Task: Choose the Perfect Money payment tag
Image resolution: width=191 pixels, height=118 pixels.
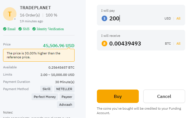Action: pyautogui.click(x=45, y=97)
